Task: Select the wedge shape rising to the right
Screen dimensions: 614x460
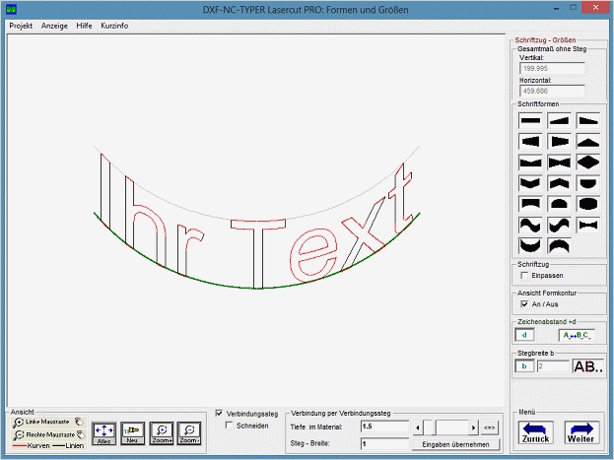Action: tap(559, 120)
